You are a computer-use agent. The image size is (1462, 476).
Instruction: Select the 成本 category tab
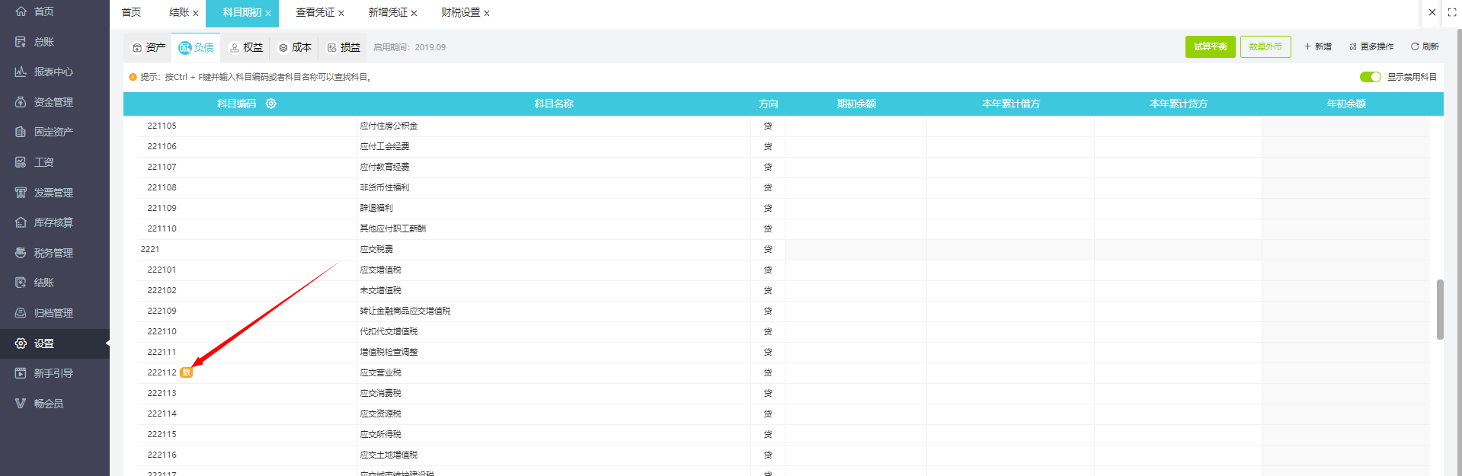pyautogui.click(x=295, y=47)
